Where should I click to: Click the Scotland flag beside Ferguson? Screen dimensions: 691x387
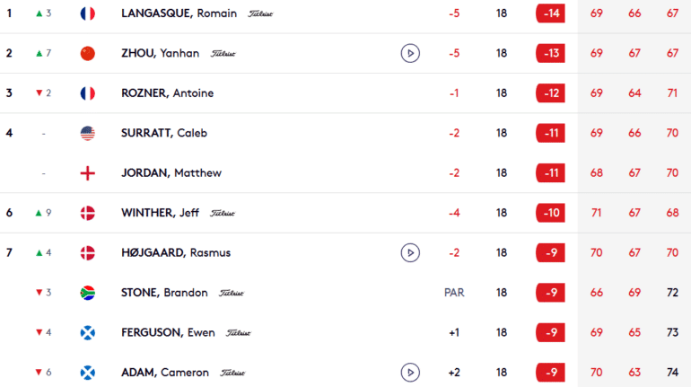pyautogui.click(x=88, y=333)
